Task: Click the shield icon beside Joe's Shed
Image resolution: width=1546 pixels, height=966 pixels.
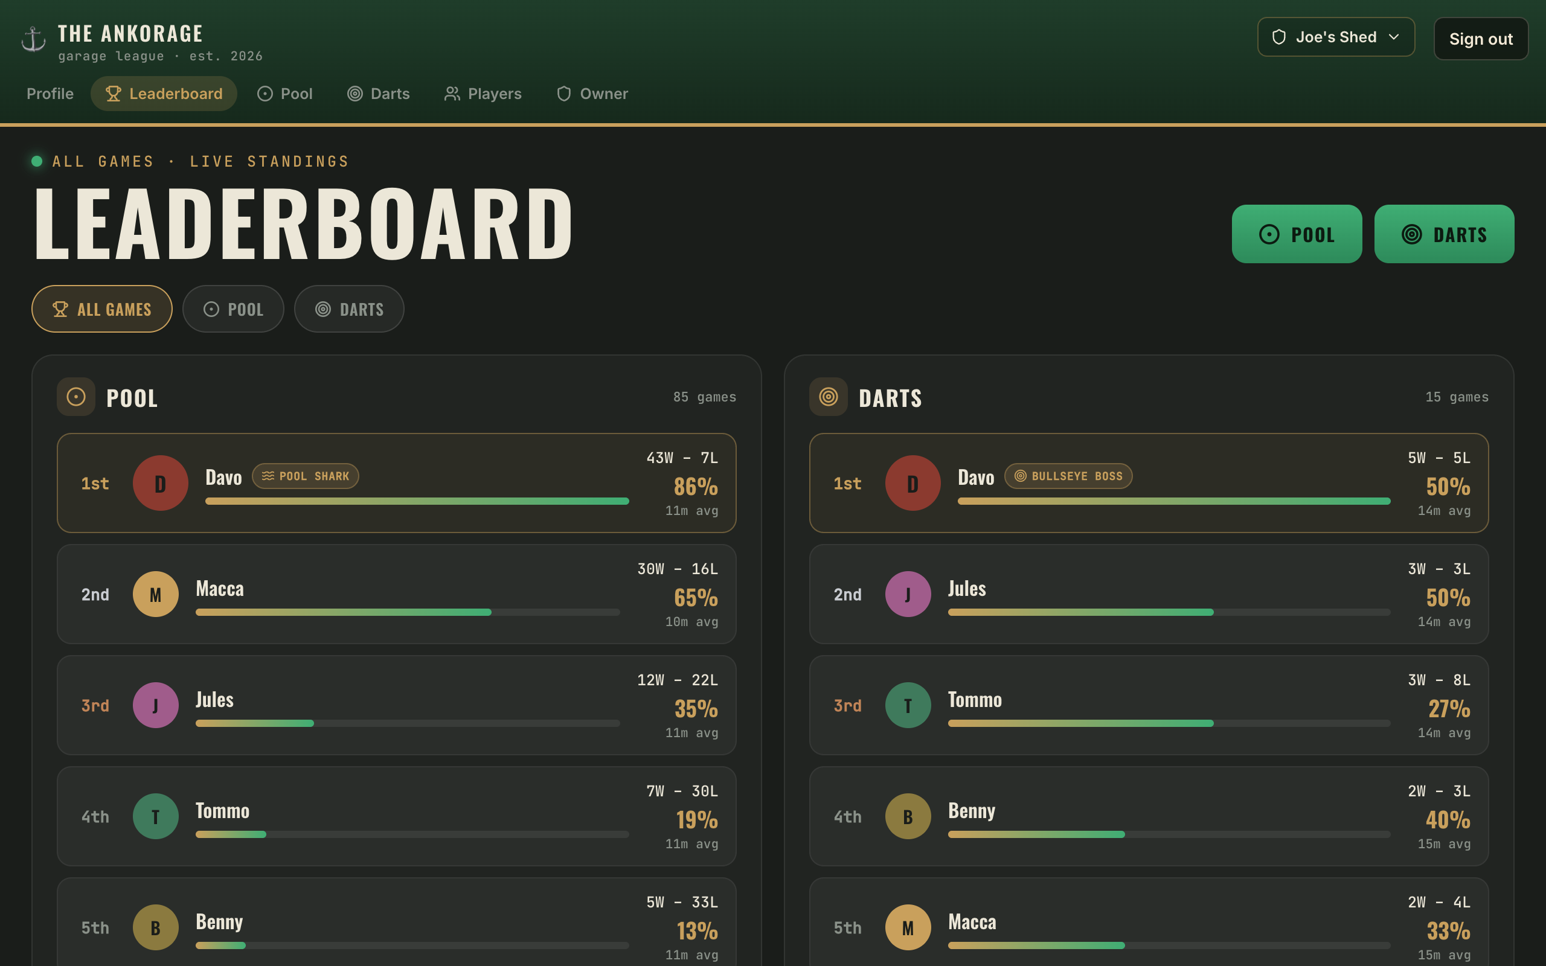Action: coord(1279,37)
